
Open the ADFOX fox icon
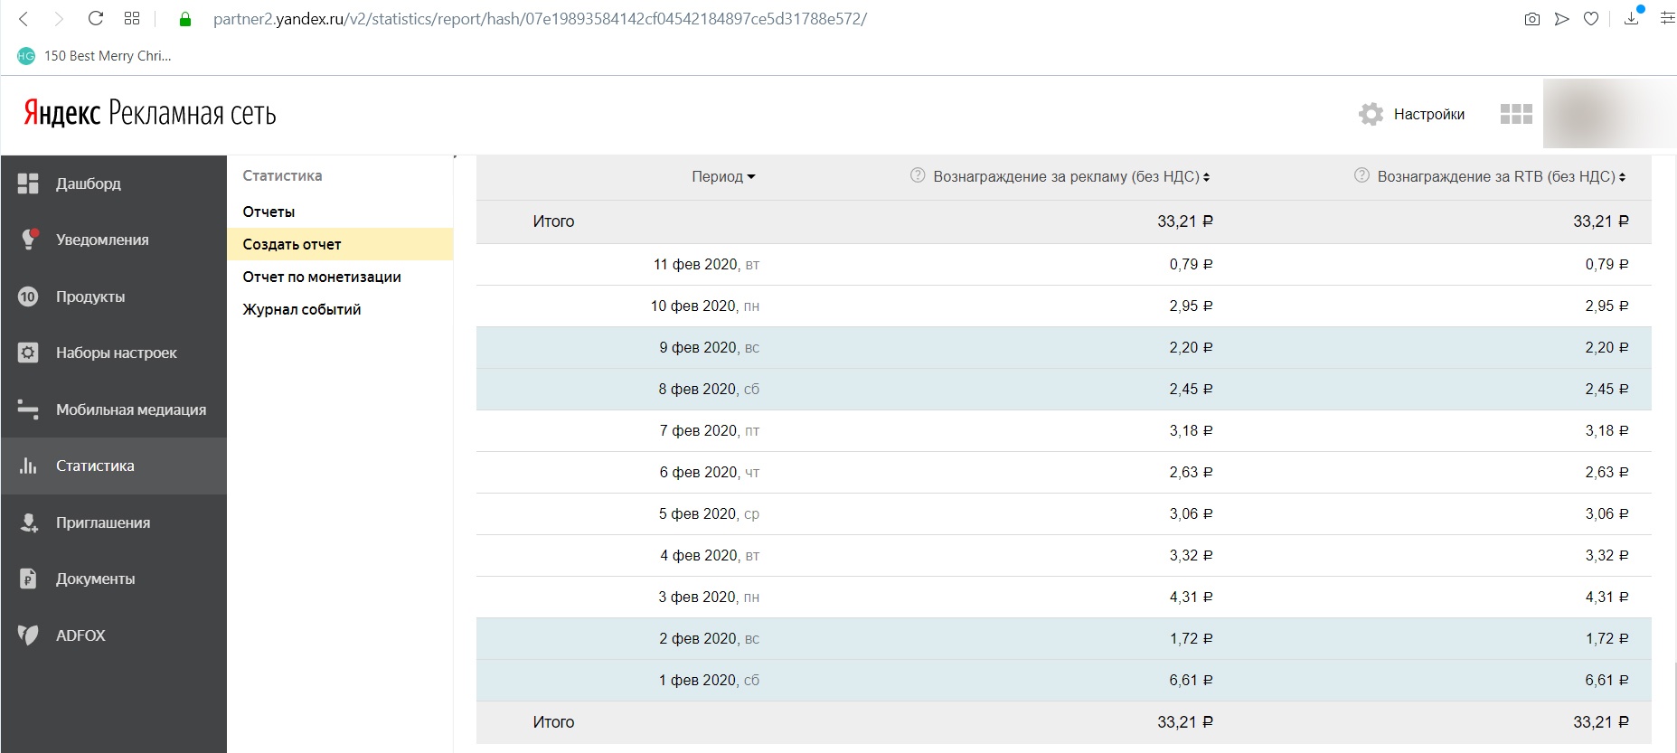(28, 635)
